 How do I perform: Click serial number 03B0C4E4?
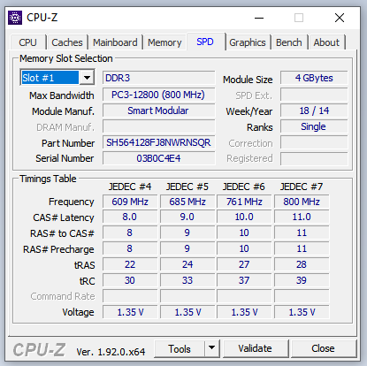coord(158,158)
